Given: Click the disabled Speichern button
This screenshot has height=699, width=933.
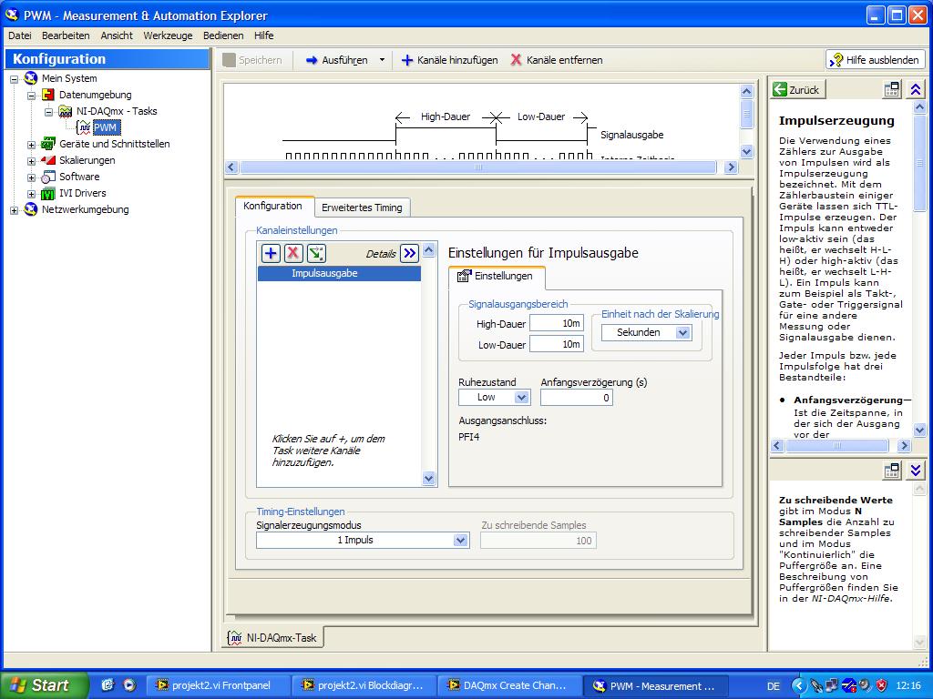Looking at the screenshot, I should (253, 60).
